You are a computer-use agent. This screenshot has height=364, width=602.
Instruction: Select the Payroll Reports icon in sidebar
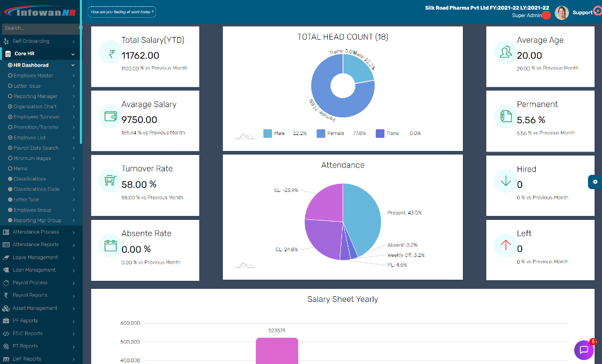[x=6, y=295]
